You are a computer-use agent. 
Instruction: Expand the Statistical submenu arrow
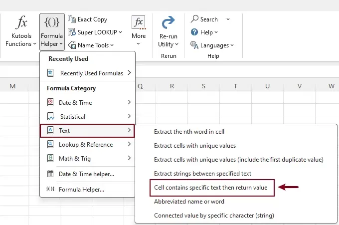[x=129, y=116]
